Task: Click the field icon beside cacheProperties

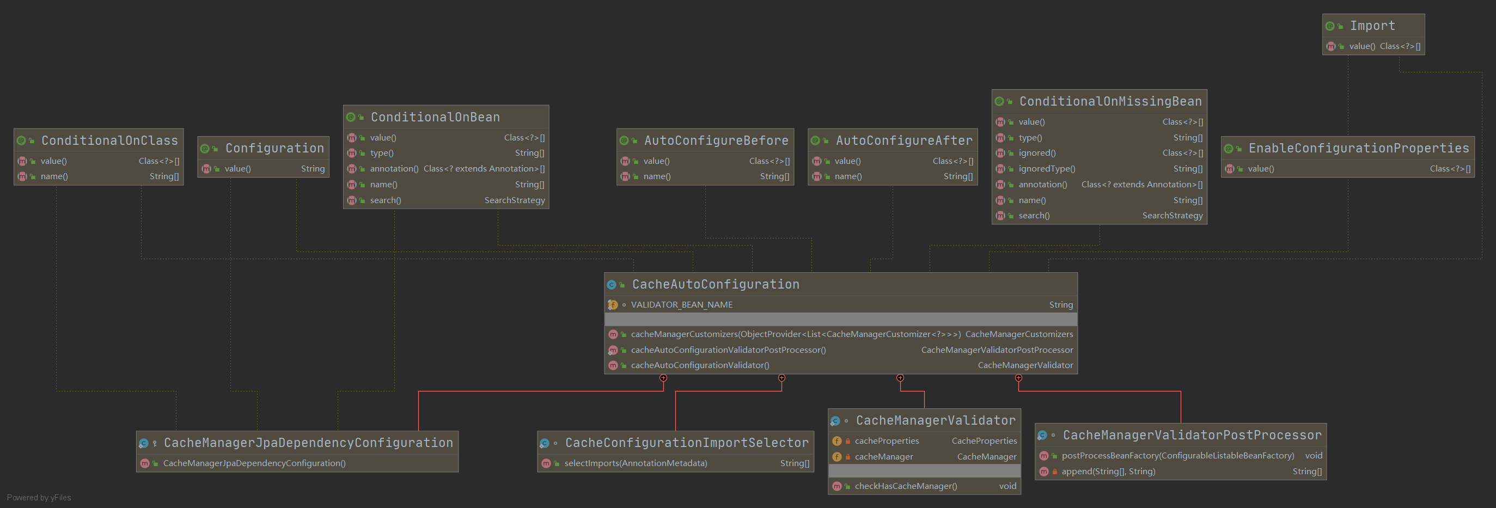Action: 837,441
